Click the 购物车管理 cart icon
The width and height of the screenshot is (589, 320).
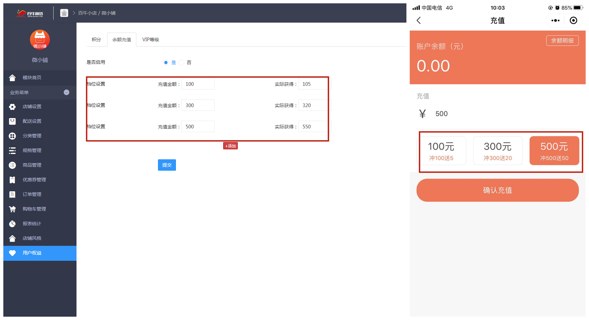pos(12,209)
